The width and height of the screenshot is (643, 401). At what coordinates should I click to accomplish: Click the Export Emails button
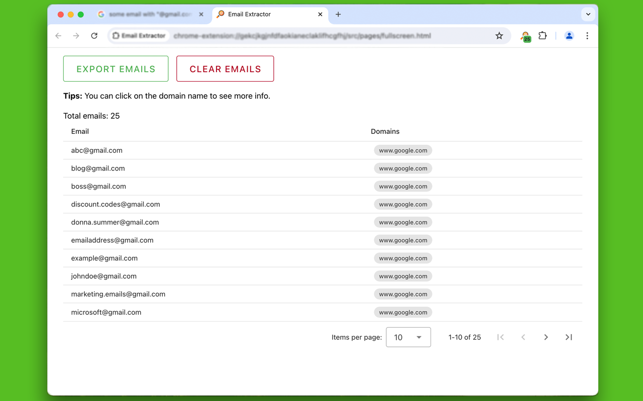[116, 69]
